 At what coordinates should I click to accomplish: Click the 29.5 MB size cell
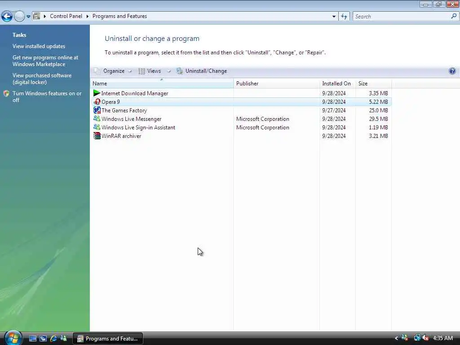pyautogui.click(x=378, y=119)
